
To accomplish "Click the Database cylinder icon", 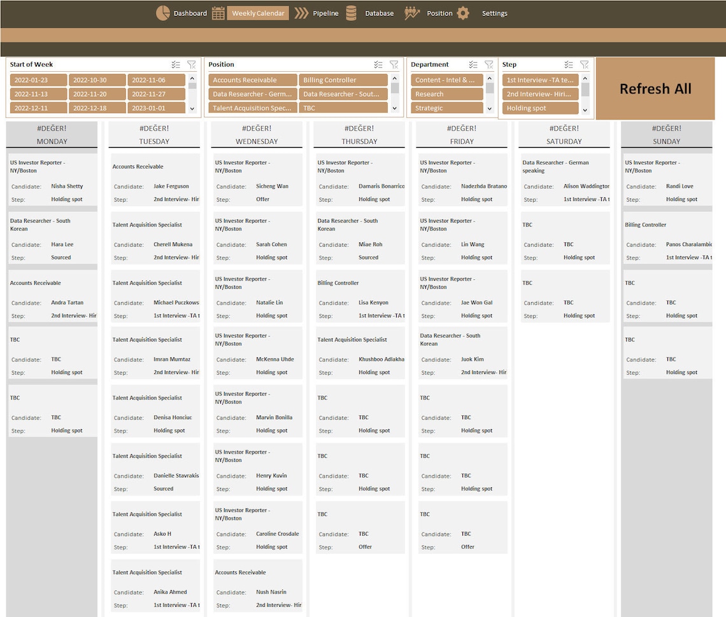I will [x=351, y=12].
